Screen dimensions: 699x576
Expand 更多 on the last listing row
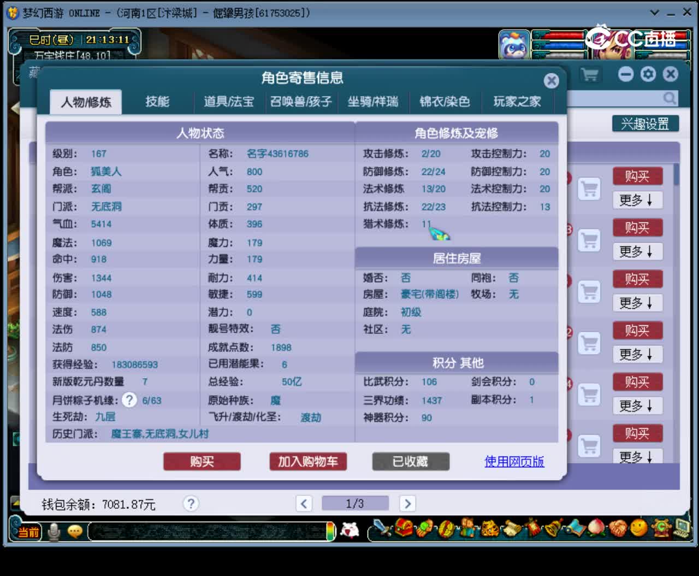[637, 456]
